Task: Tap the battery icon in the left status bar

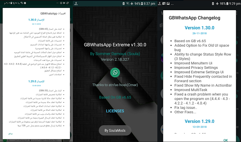Action: coord(11,3)
